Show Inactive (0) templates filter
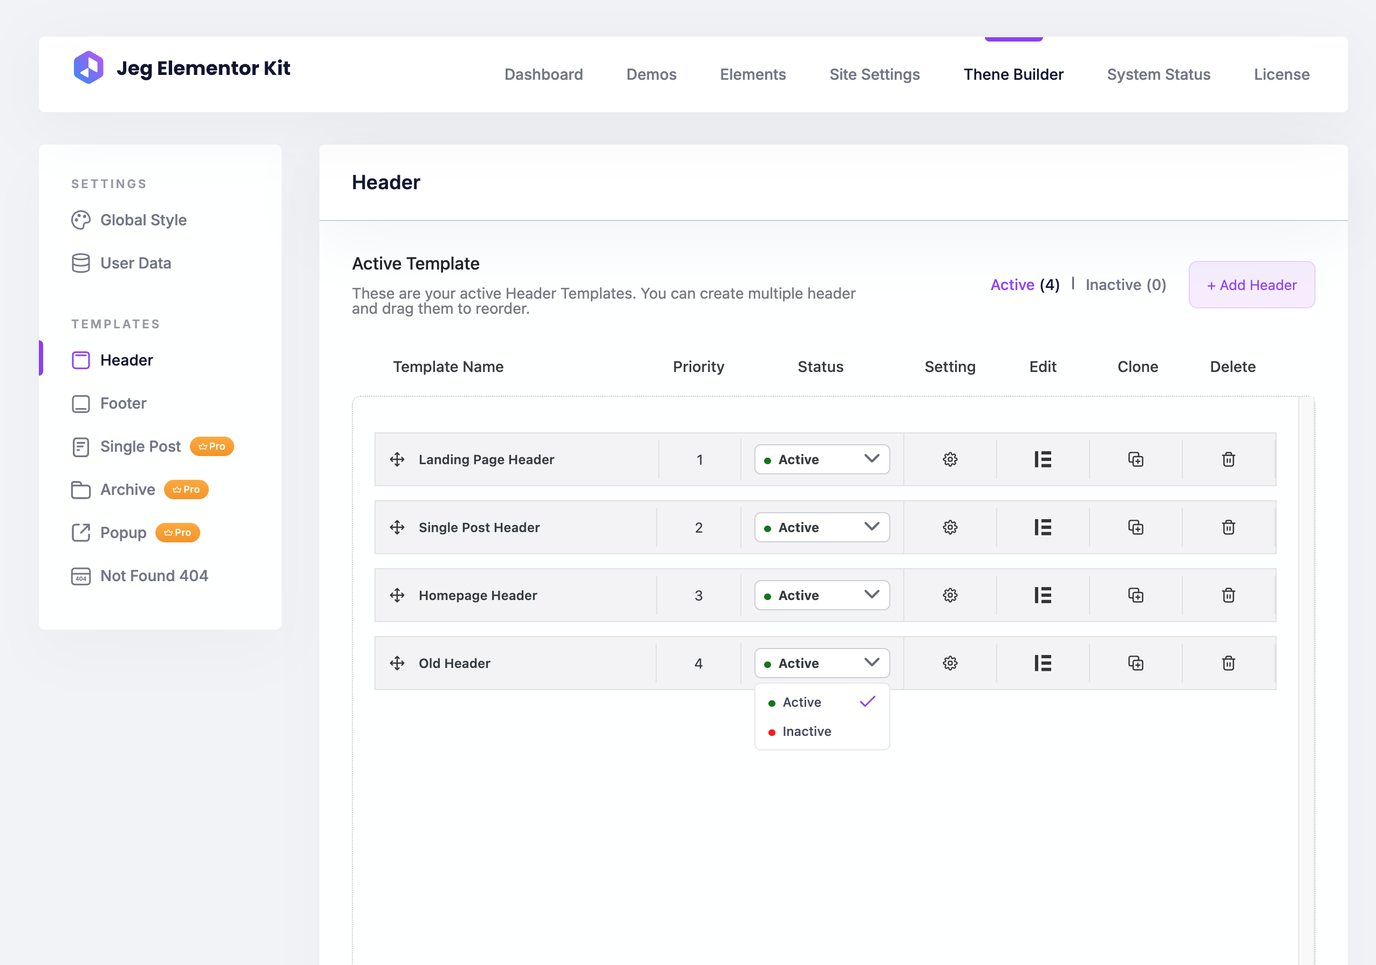Image resolution: width=1376 pixels, height=965 pixels. coord(1126,285)
